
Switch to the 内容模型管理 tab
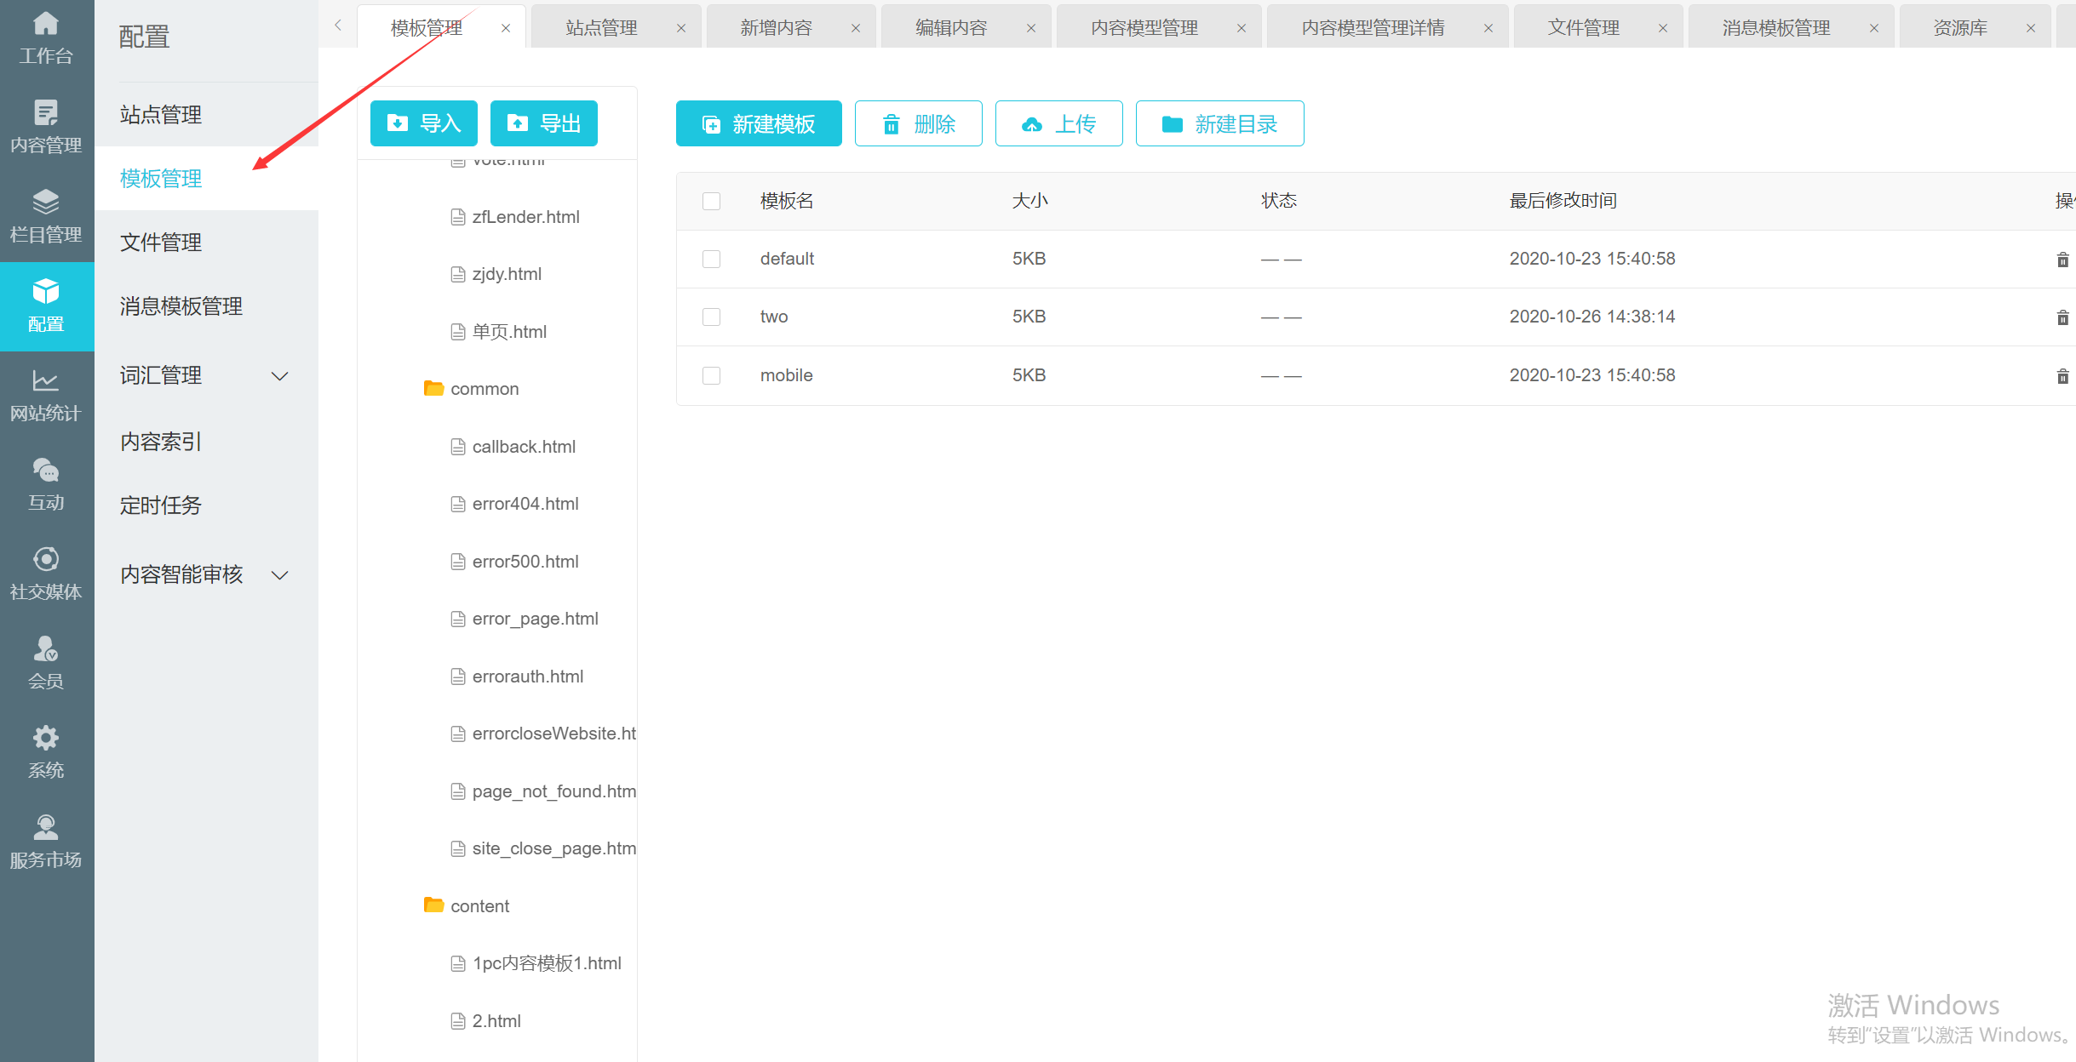click(x=1144, y=28)
